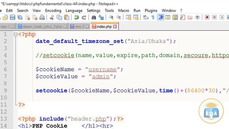Image resolution: width=229 pixels, height=129 pixels.
Task: Toggle synchronized horizontal scrolling
Action: click(x=136, y=18)
